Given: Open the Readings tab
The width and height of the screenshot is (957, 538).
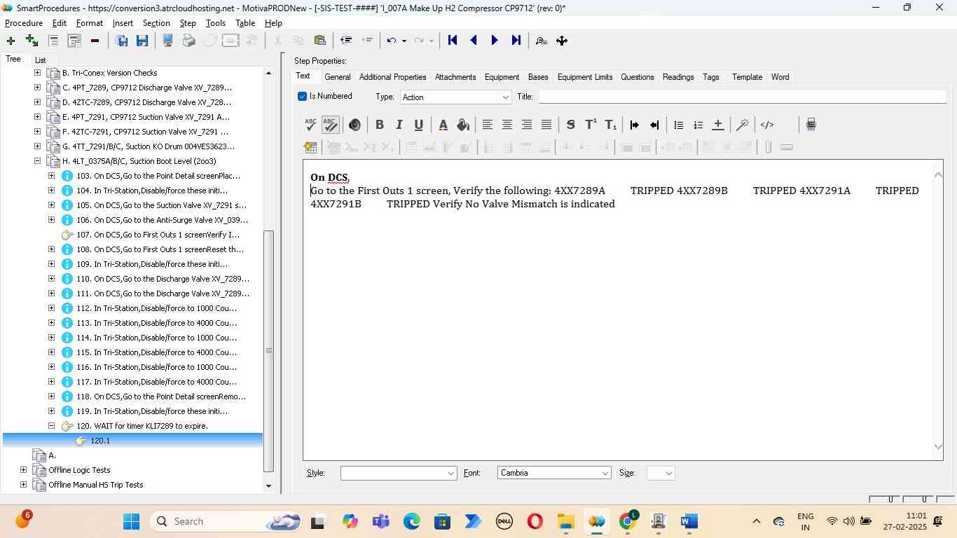Looking at the screenshot, I should click(x=678, y=77).
